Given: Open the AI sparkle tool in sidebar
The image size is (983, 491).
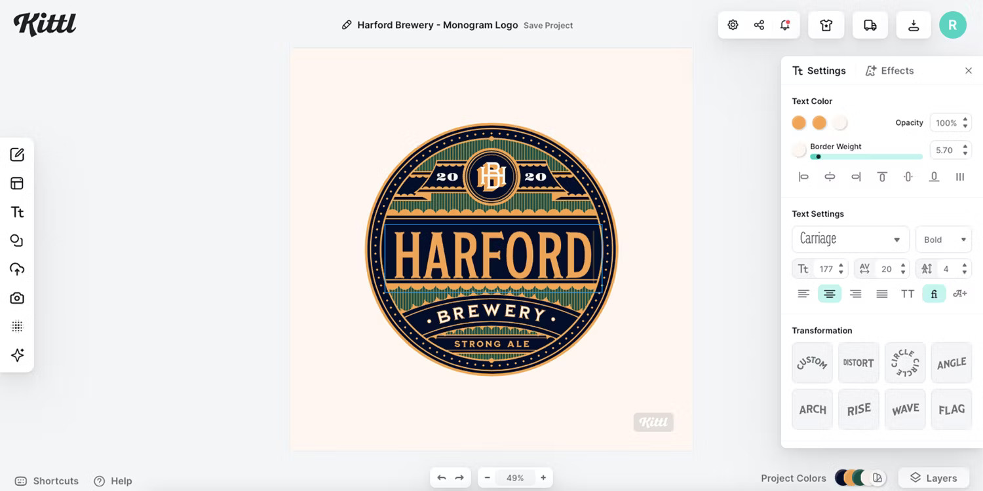Looking at the screenshot, I should 17,355.
